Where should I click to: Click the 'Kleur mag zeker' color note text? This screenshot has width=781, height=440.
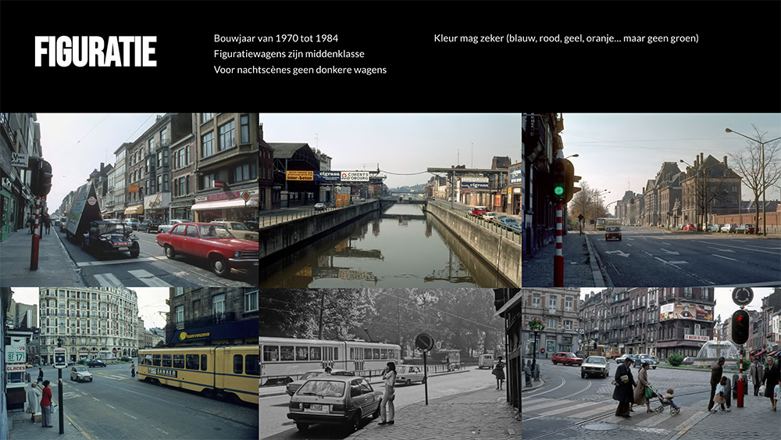click(565, 38)
